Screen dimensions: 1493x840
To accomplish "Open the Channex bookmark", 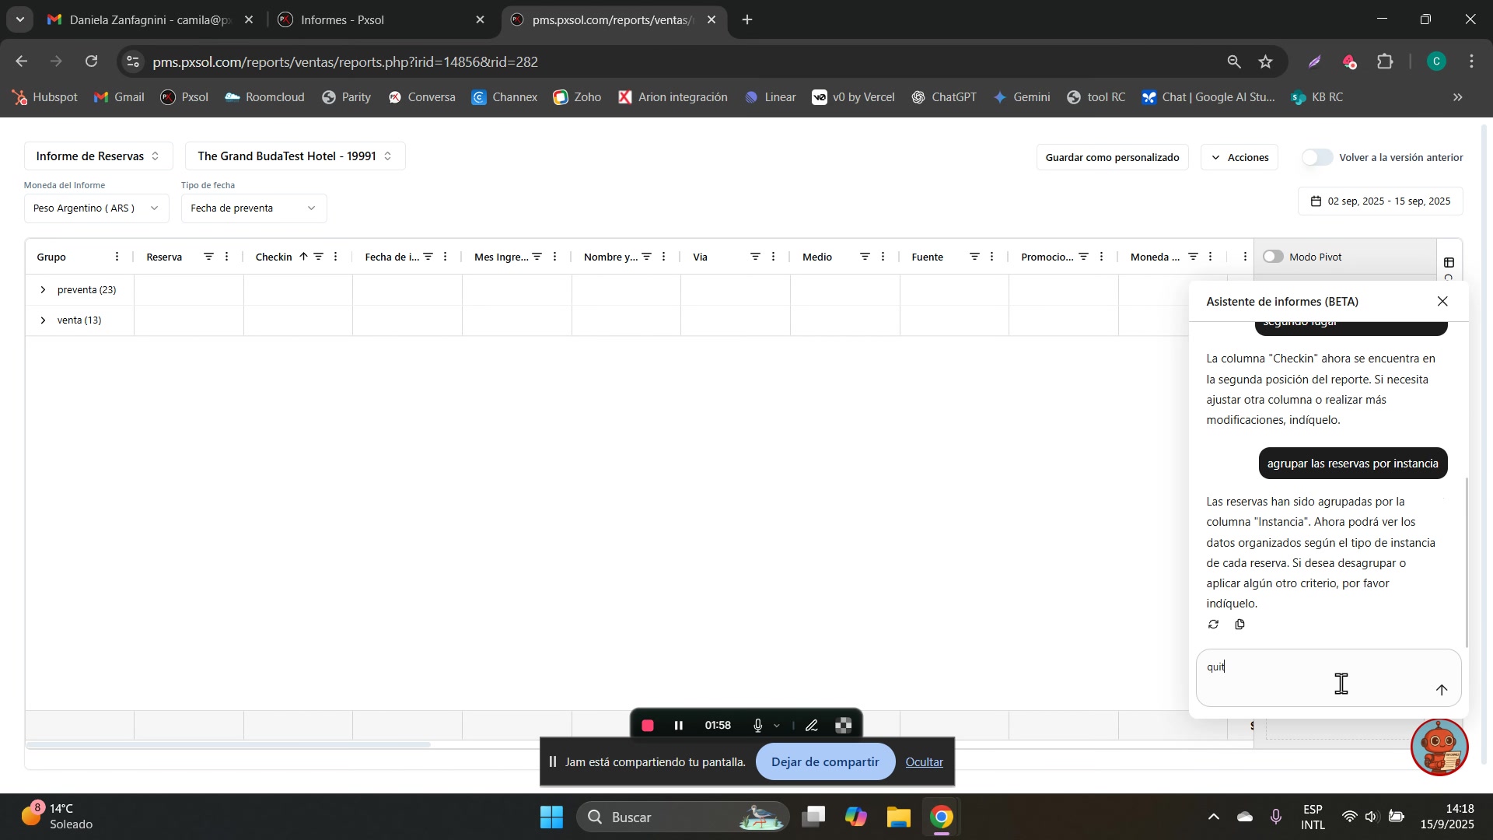I will pyautogui.click(x=505, y=97).
